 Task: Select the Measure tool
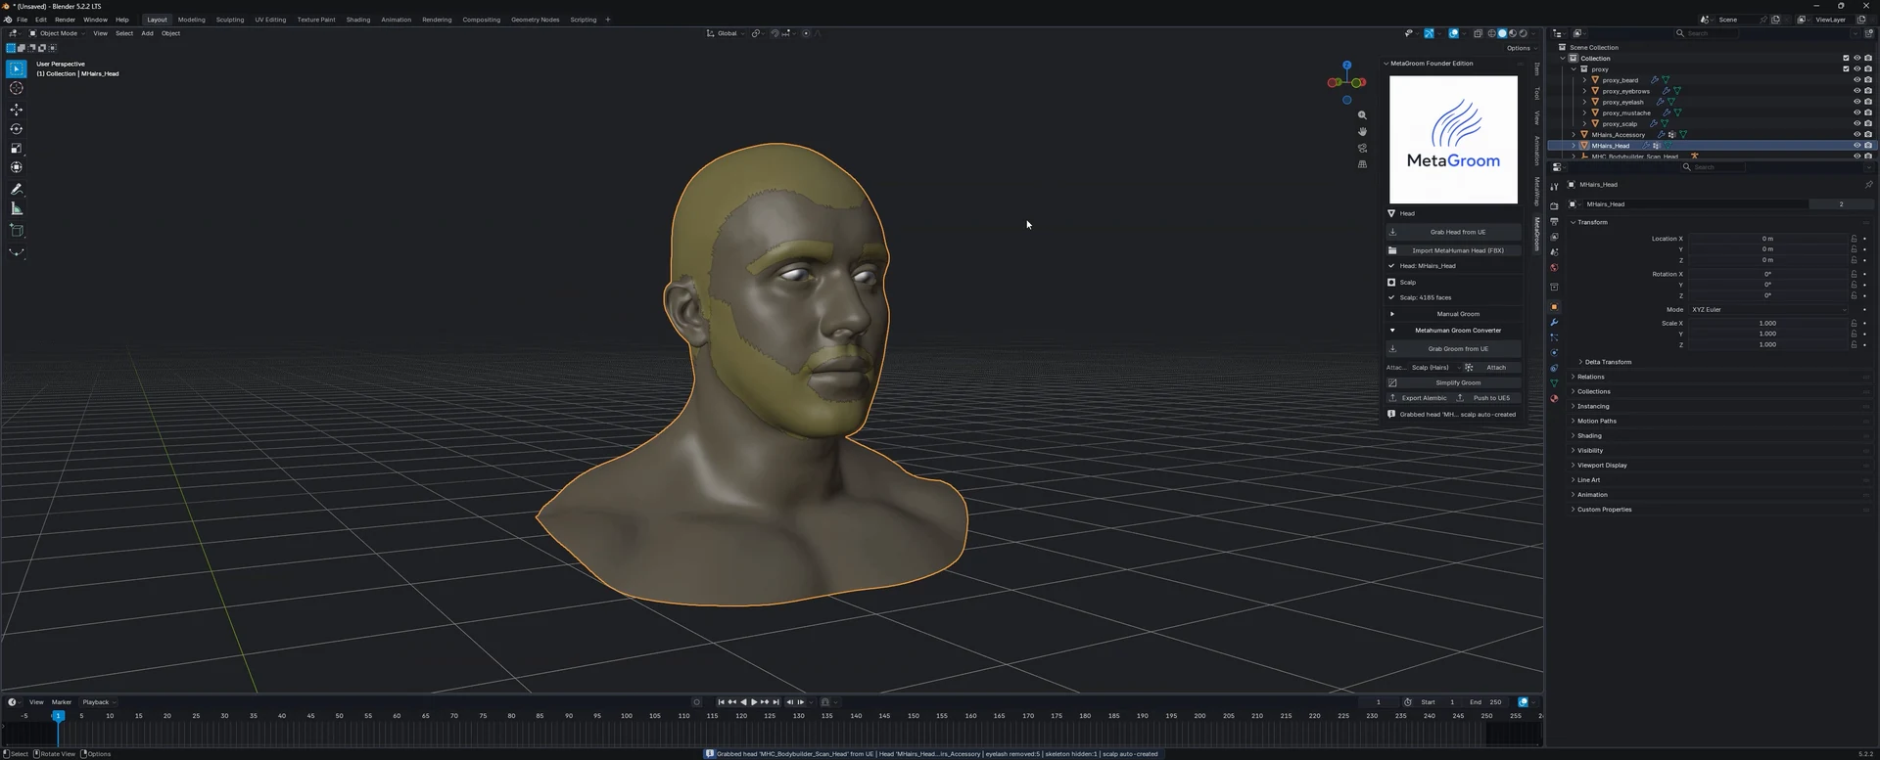[17, 208]
